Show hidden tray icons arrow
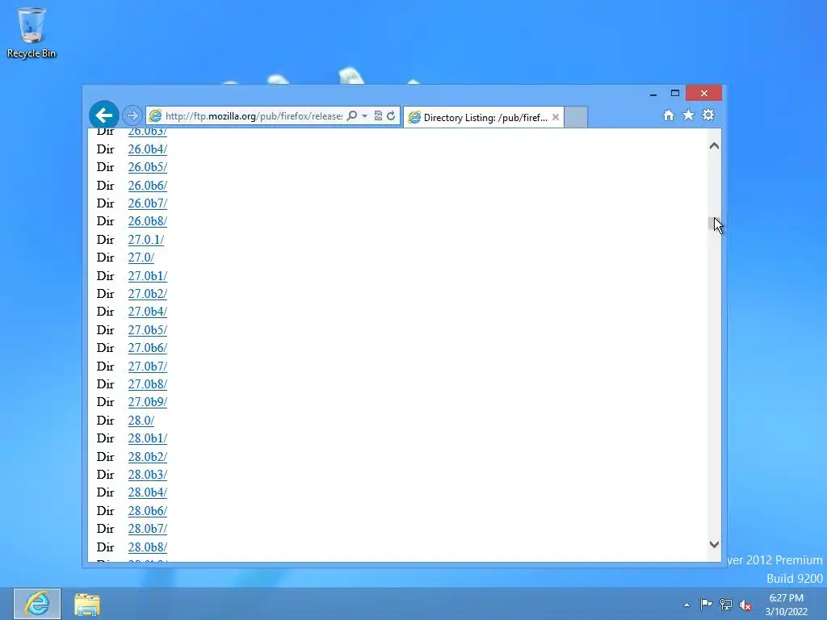 coord(686,605)
